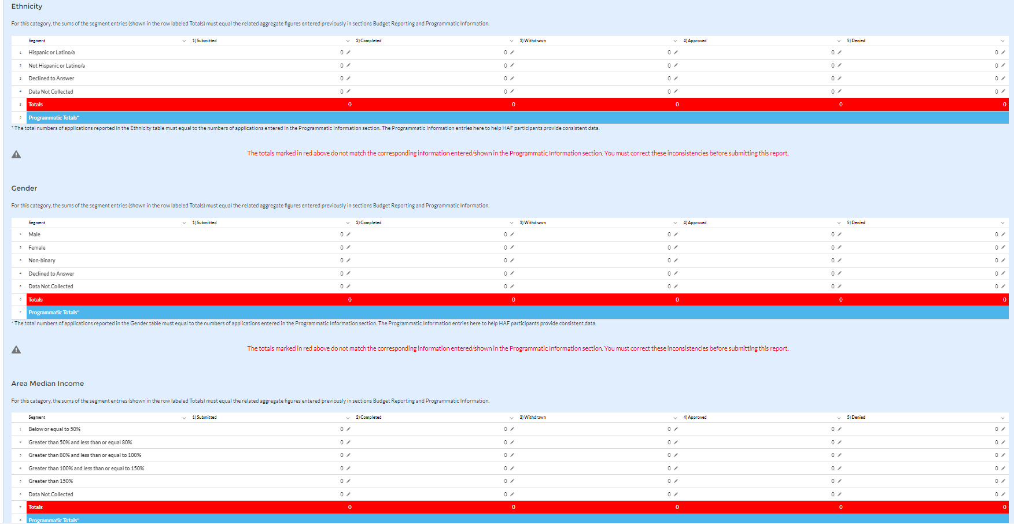The height and width of the screenshot is (524, 1014).
Task: Edit Denied value for Income Data Not Collected
Action: (x=1003, y=495)
